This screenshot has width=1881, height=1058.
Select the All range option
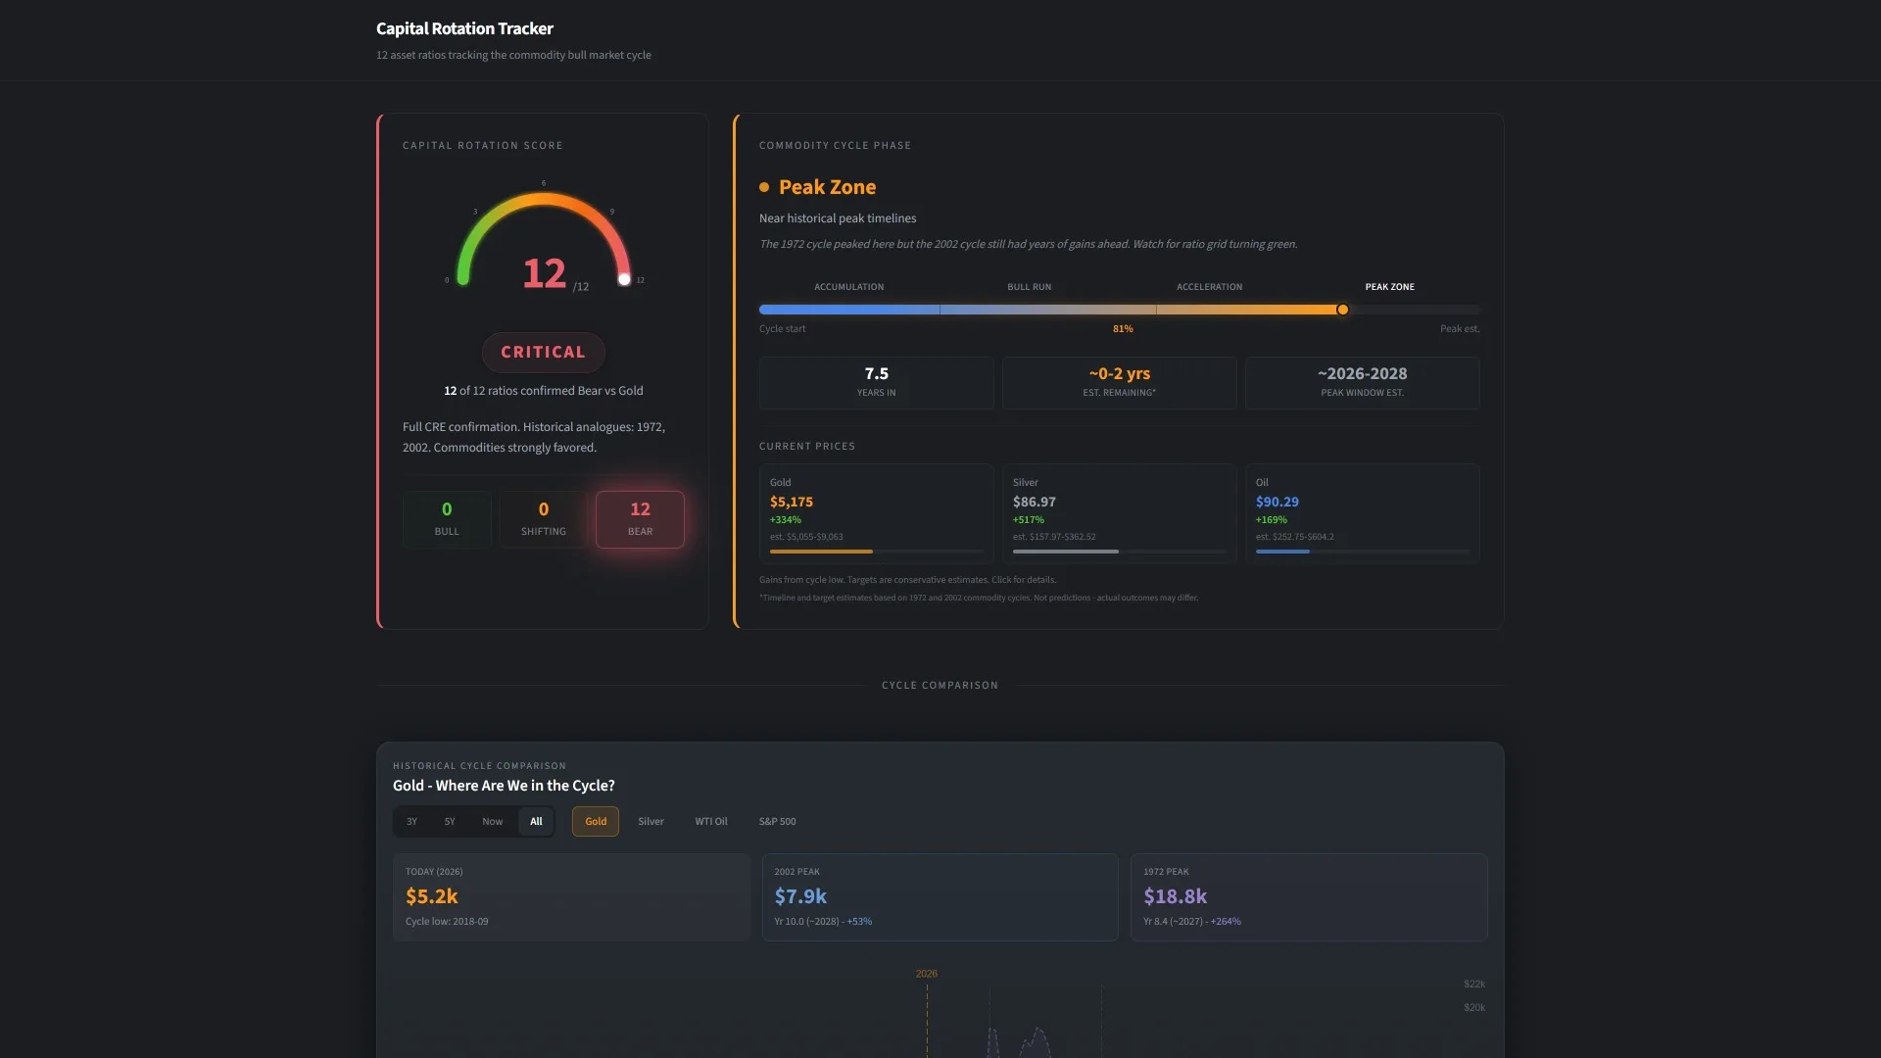click(535, 821)
